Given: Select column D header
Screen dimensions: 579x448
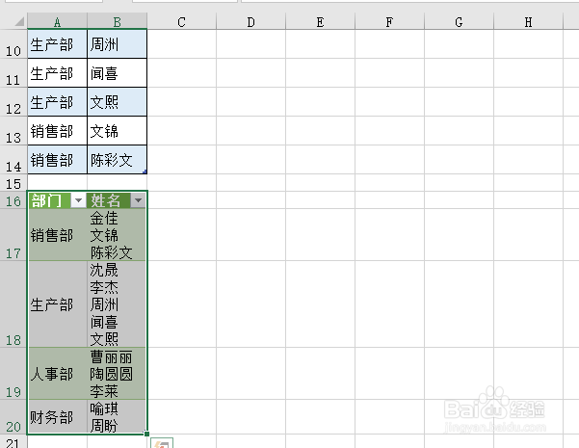Looking at the screenshot, I should [251, 22].
